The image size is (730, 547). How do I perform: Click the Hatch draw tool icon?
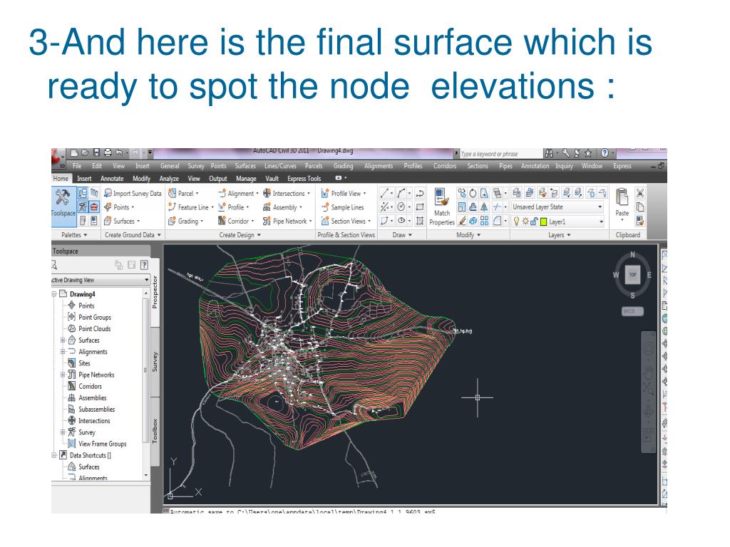click(x=419, y=221)
